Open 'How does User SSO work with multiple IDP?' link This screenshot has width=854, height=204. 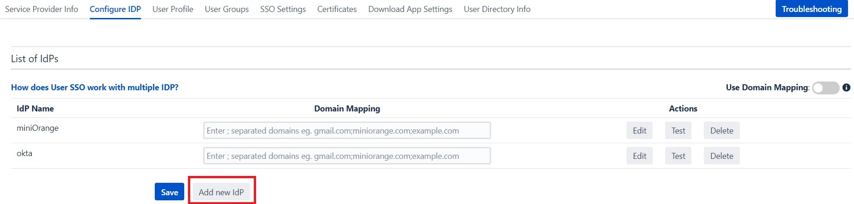point(94,87)
